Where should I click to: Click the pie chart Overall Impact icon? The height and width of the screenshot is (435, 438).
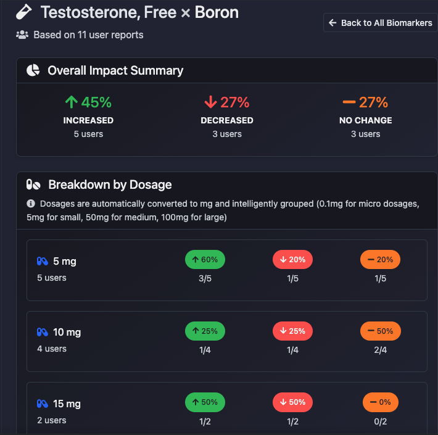(33, 70)
